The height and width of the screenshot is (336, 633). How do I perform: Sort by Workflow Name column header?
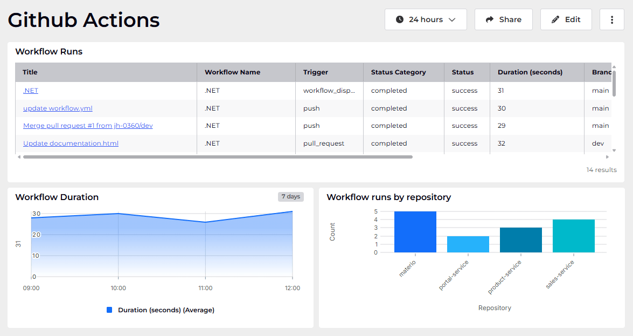pyautogui.click(x=232, y=72)
